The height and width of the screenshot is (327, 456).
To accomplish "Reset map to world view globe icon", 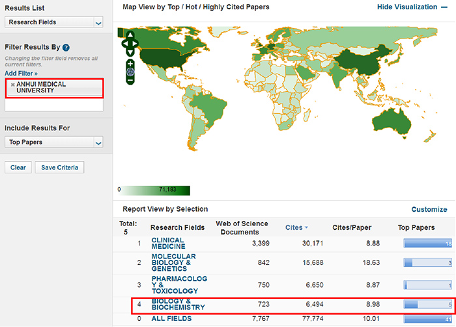I will 130,71.
